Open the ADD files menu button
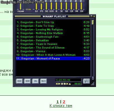Screen dimensions: 114x111 tap(19, 81)
